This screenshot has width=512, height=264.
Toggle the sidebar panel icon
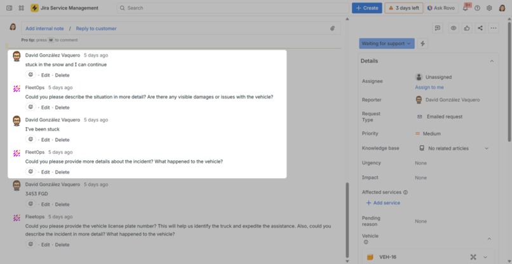click(9, 8)
